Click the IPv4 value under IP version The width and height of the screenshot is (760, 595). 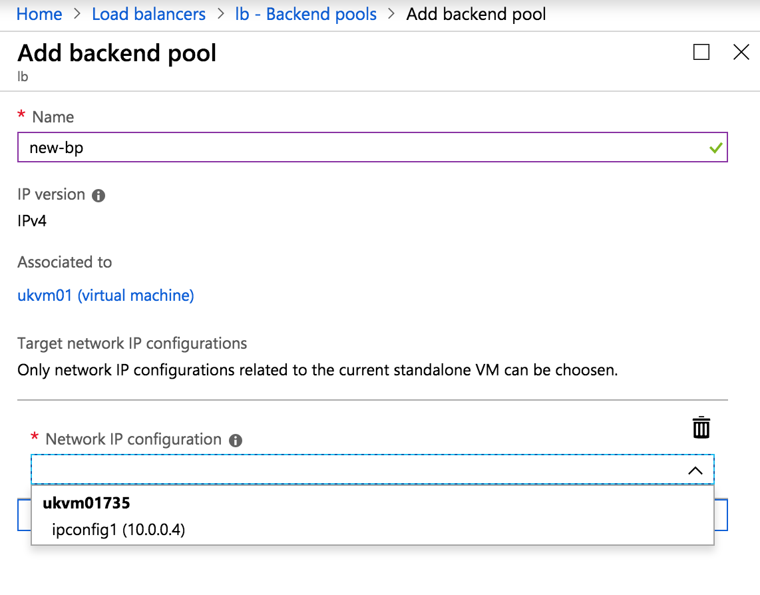click(31, 220)
